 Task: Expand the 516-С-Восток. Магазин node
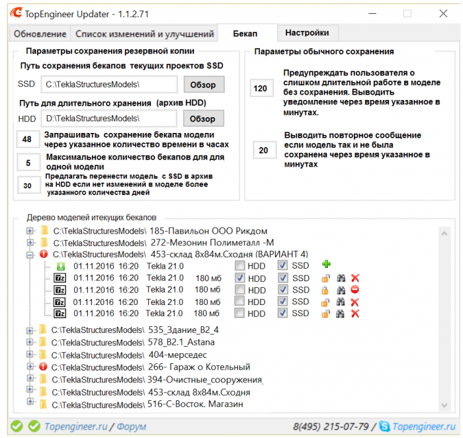(30, 402)
